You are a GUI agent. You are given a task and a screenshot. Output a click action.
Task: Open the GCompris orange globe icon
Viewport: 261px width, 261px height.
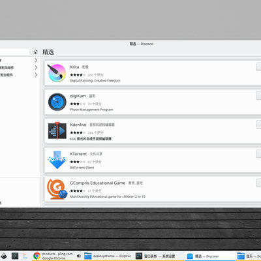[x=57, y=189]
